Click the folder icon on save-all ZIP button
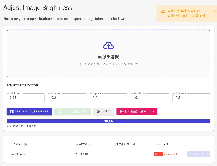The width and height of the screenshot is (217, 166). click(x=59, y=112)
